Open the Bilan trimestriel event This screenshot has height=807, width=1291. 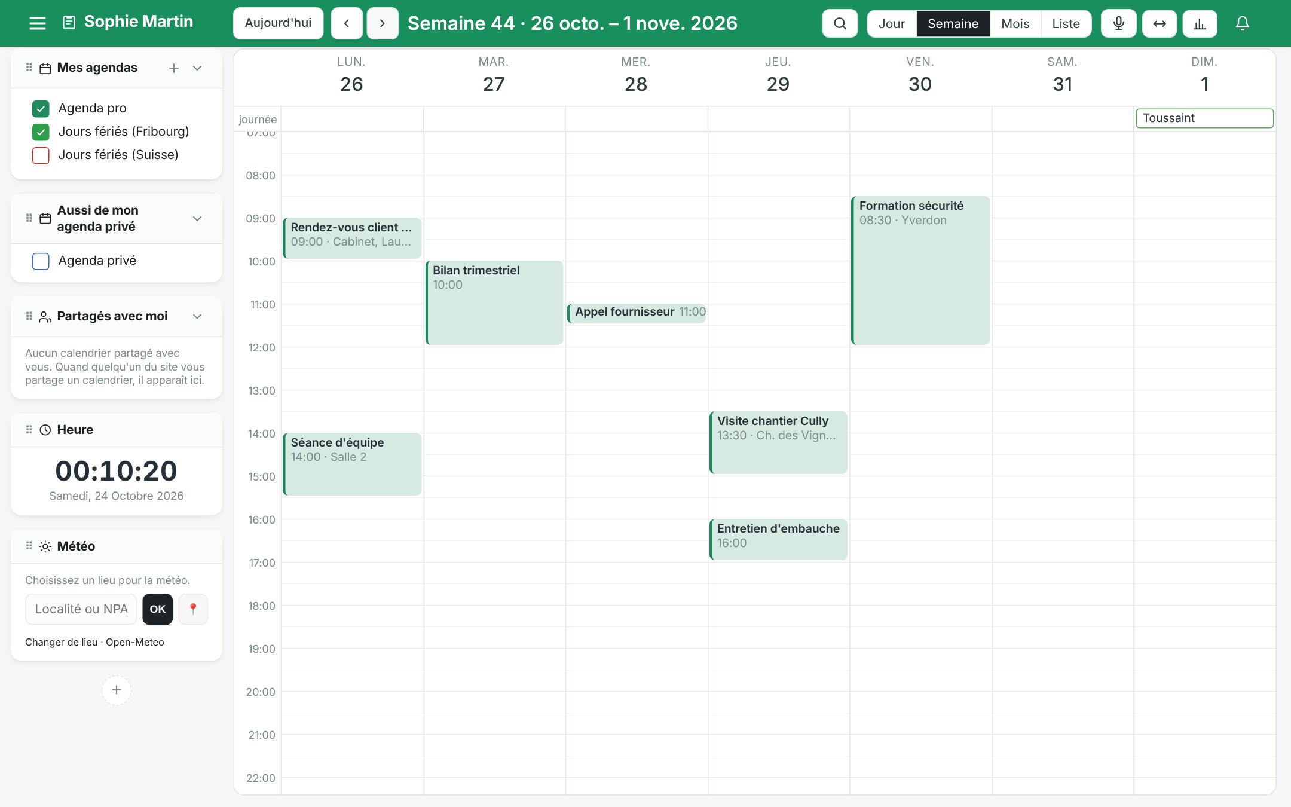pyautogui.click(x=494, y=302)
